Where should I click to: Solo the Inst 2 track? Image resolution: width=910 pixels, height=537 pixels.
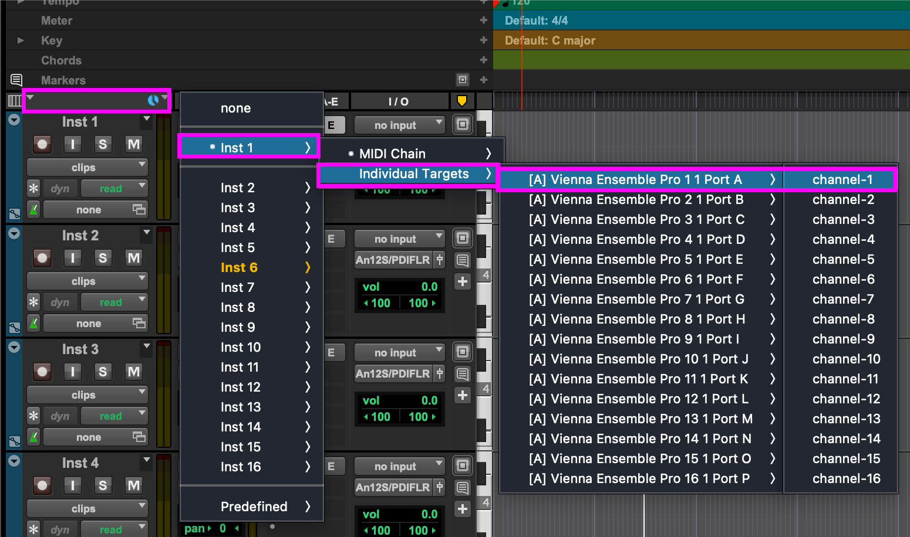(x=103, y=258)
